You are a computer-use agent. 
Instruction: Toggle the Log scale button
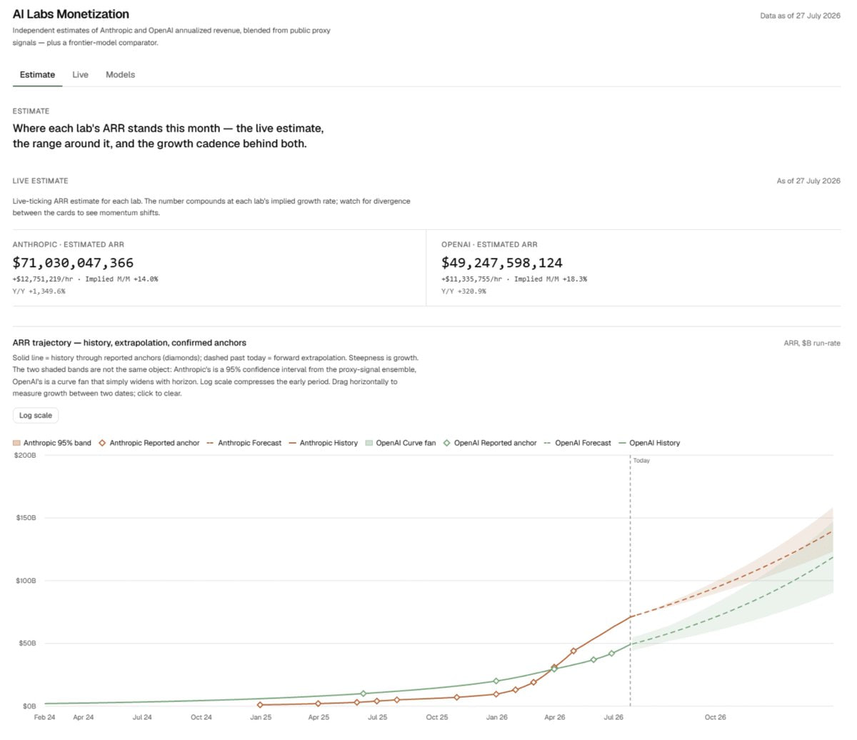[x=36, y=415]
